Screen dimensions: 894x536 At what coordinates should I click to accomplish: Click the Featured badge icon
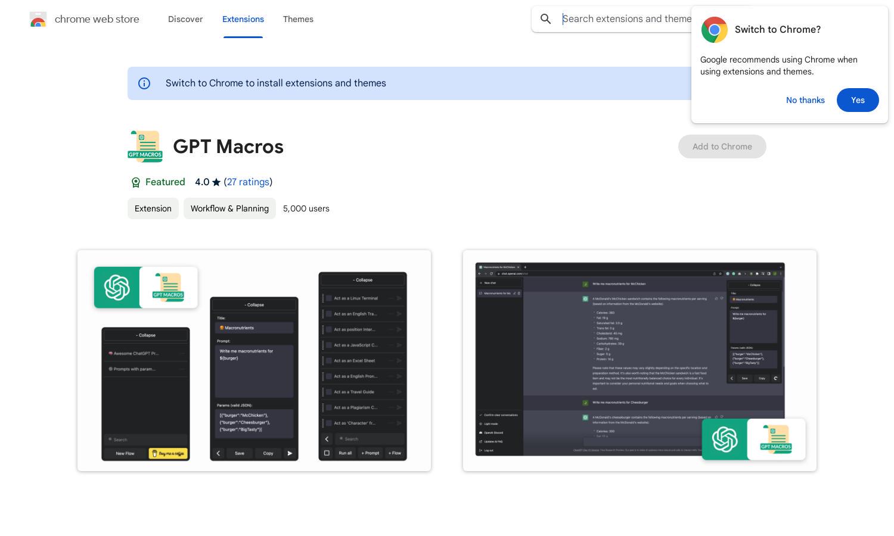tap(135, 182)
